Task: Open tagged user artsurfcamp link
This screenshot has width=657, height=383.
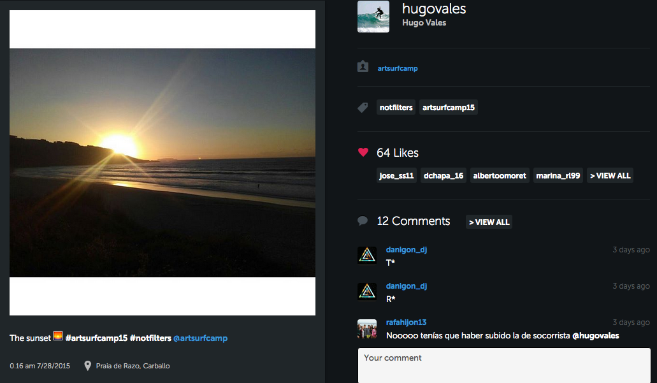Action: [x=398, y=68]
